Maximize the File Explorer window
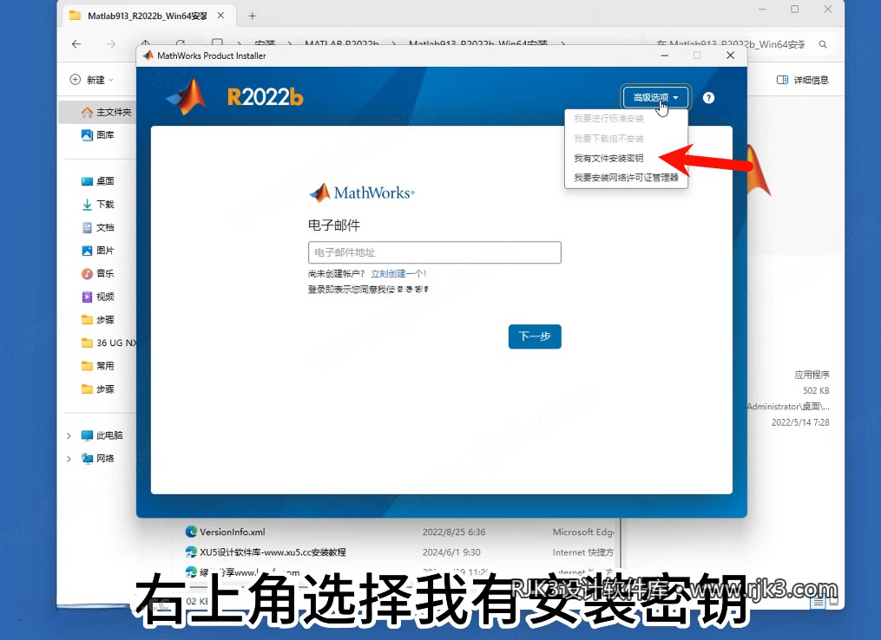 [794, 10]
